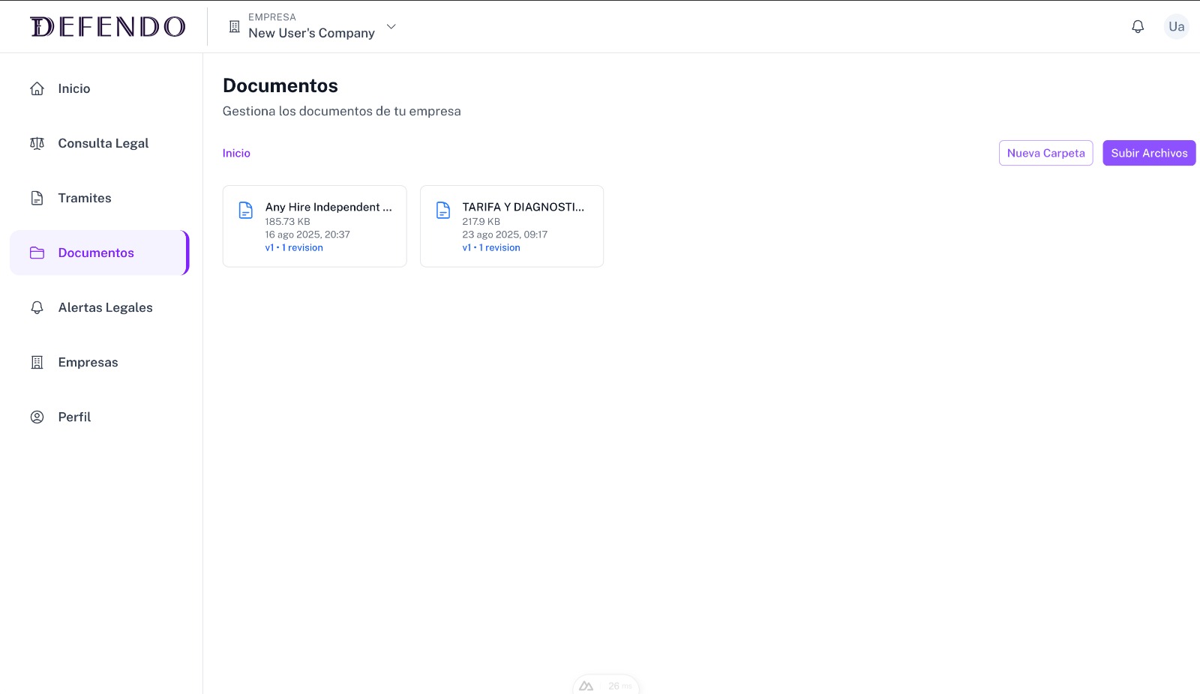The image size is (1200, 694).
Task: Expand the New User's Company company selector
Action: [x=391, y=26]
